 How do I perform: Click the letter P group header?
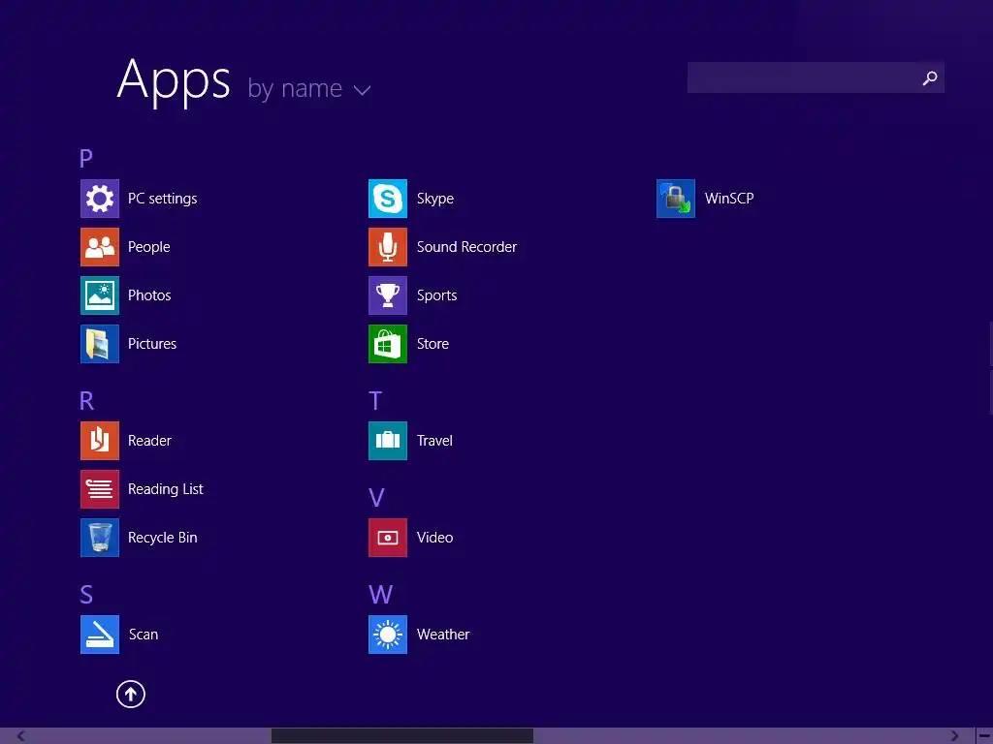(86, 158)
